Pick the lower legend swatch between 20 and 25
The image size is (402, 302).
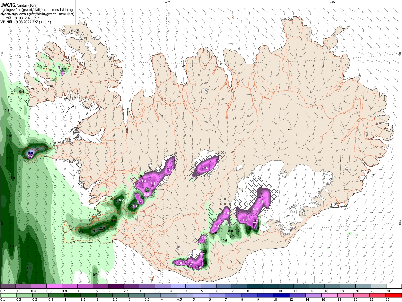362,295
